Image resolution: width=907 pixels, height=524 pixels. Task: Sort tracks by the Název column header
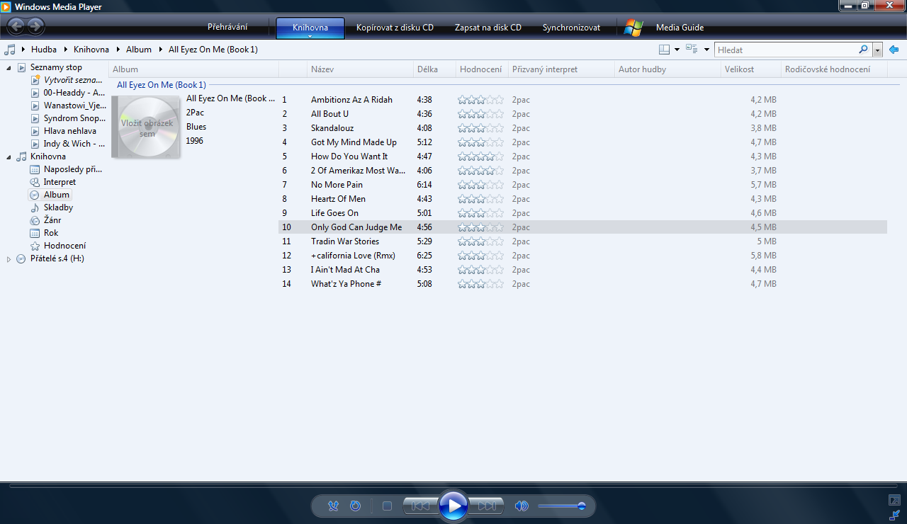pyautogui.click(x=360, y=69)
